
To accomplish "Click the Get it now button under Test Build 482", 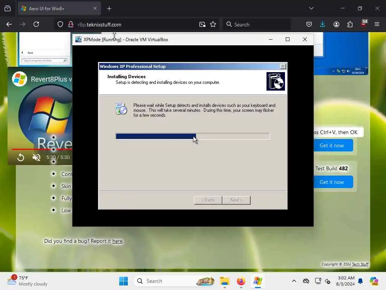I will (x=333, y=182).
